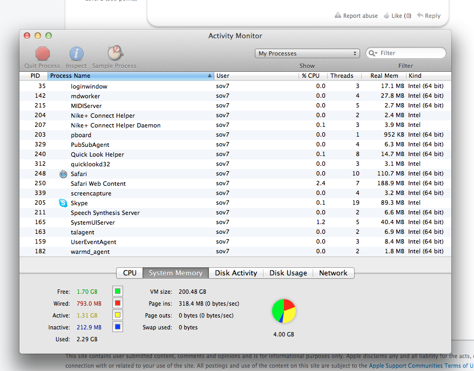Image resolution: width=474 pixels, height=371 pixels.
Task: Select the quicklookd32 process row
Action: [x=235, y=164]
